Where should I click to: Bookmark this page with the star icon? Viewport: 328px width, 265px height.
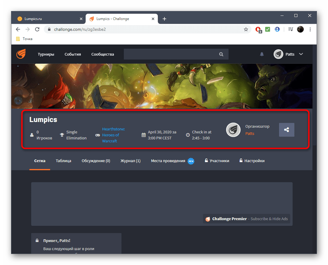(246, 29)
